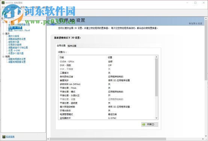This screenshot has height=141, width=208.
Task: Click the NVIDIA logo in the title bar
Action: (3, 3)
